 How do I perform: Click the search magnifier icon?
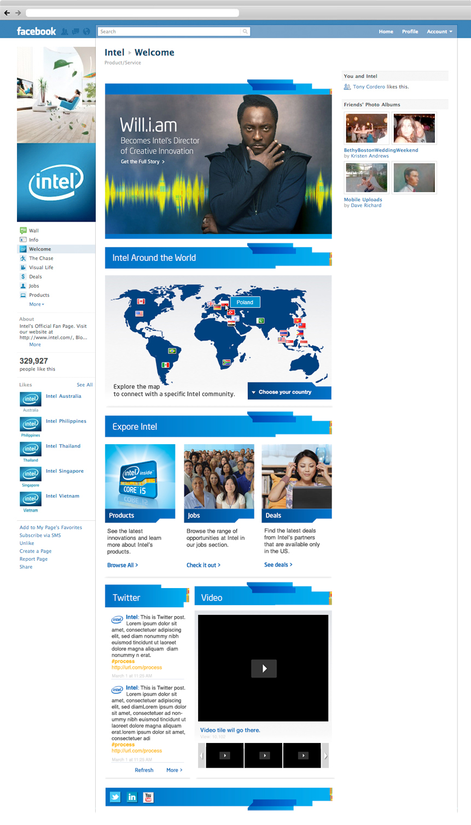point(245,31)
